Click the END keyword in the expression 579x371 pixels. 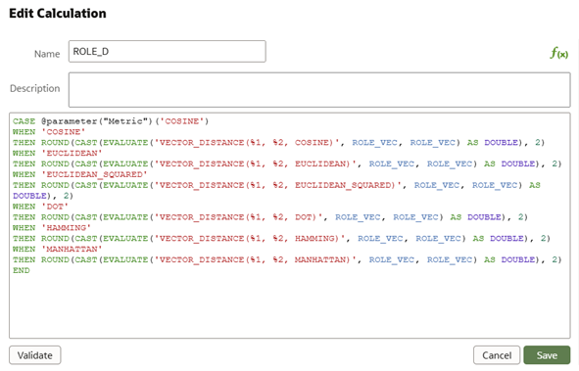21,270
